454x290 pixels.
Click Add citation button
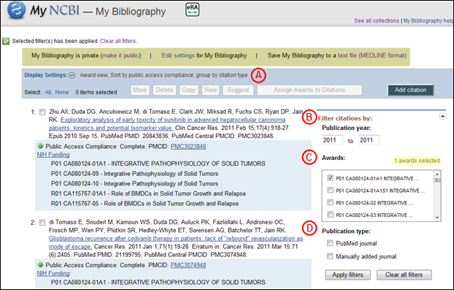pos(410,90)
